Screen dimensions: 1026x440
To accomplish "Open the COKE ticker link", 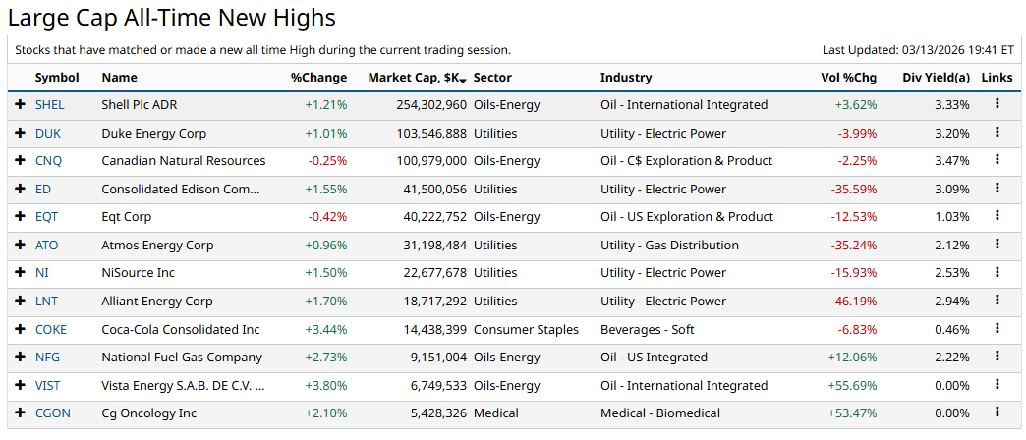I will (x=50, y=329).
